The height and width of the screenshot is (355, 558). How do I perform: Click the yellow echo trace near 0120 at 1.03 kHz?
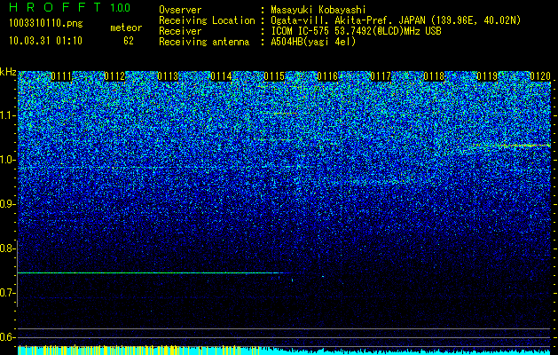(511, 146)
